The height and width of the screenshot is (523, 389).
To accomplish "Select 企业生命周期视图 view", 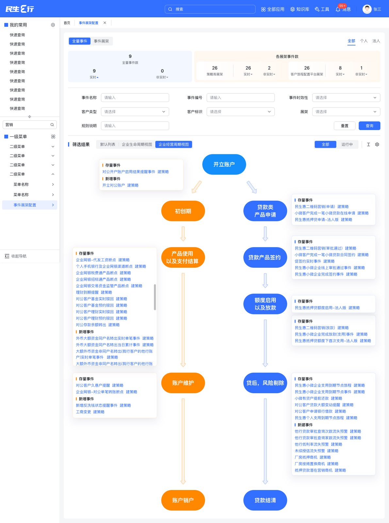I will [x=137, y=144].
